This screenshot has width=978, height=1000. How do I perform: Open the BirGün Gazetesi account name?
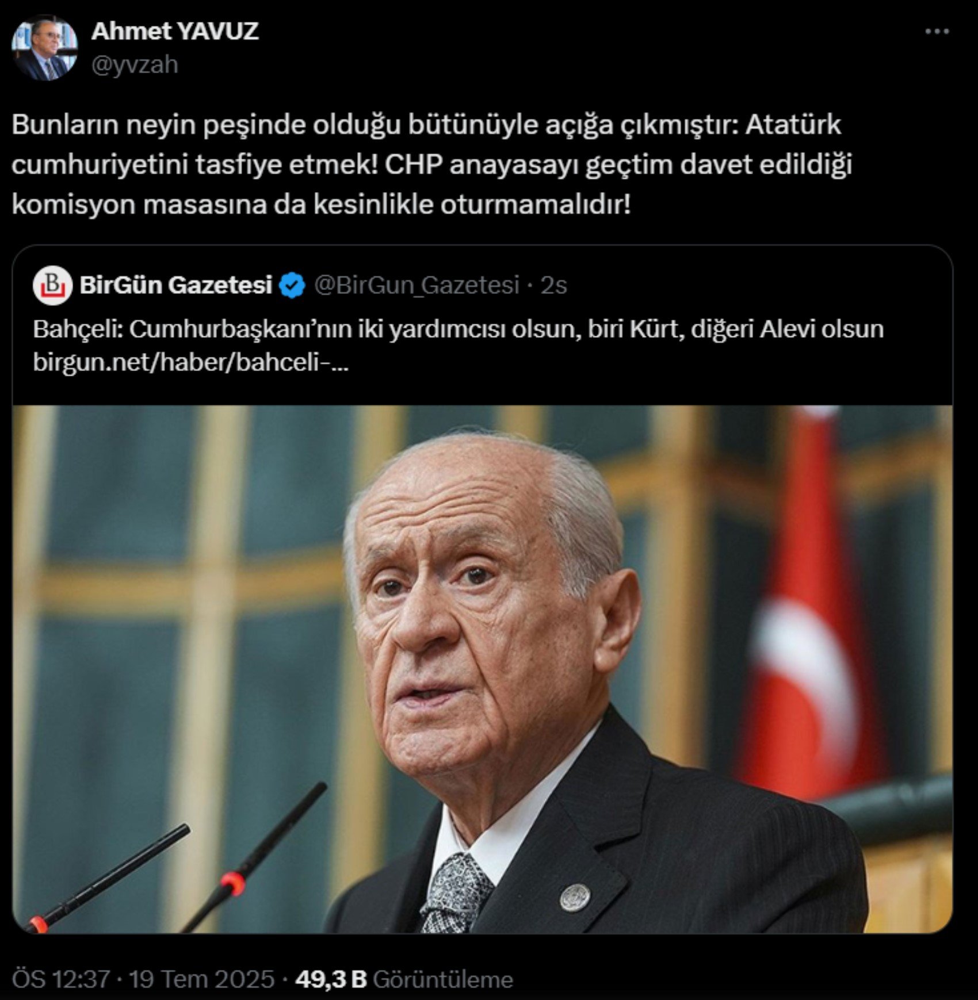pyautogui.click(x=175, y=285)
